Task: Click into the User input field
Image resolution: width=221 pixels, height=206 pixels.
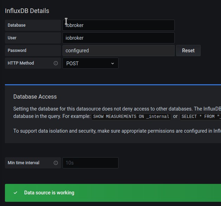Action: coord(118,38)
